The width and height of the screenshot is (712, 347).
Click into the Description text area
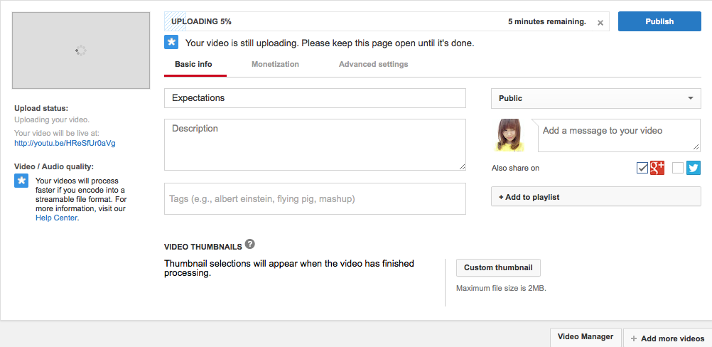[x=315, y=145]
